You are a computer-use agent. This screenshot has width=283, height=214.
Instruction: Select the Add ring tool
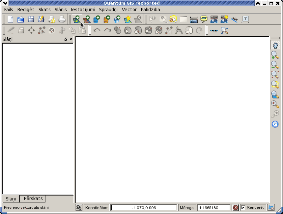[x=128, y=30]
